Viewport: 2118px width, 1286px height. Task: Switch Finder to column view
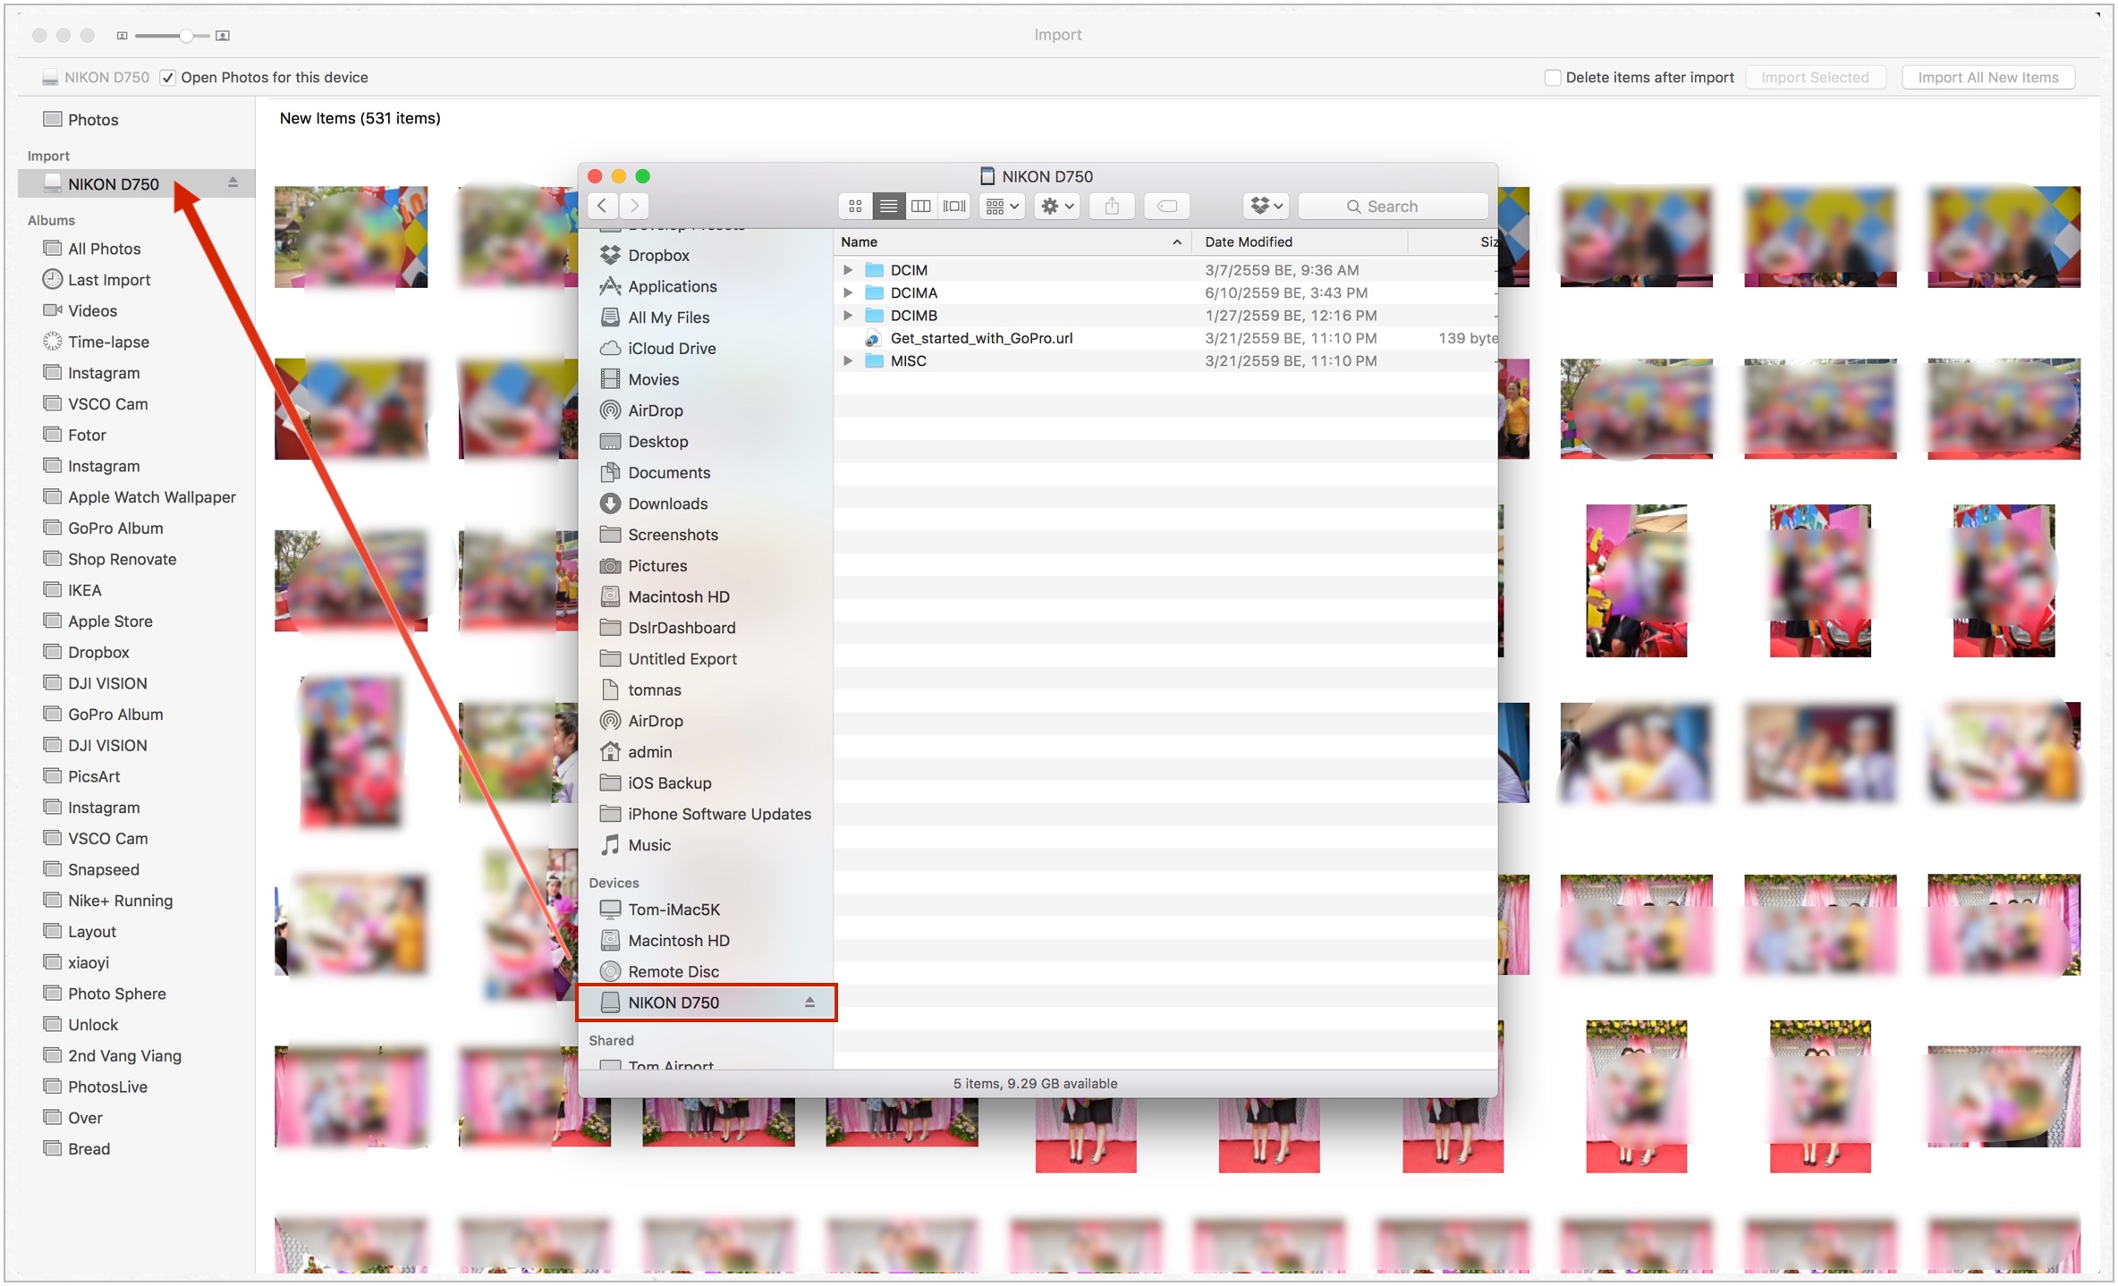tap(920, 206)
